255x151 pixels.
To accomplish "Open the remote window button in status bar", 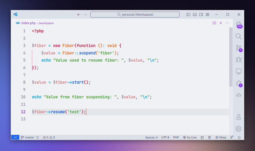I will pyautogui.click(x=15, y=137).
